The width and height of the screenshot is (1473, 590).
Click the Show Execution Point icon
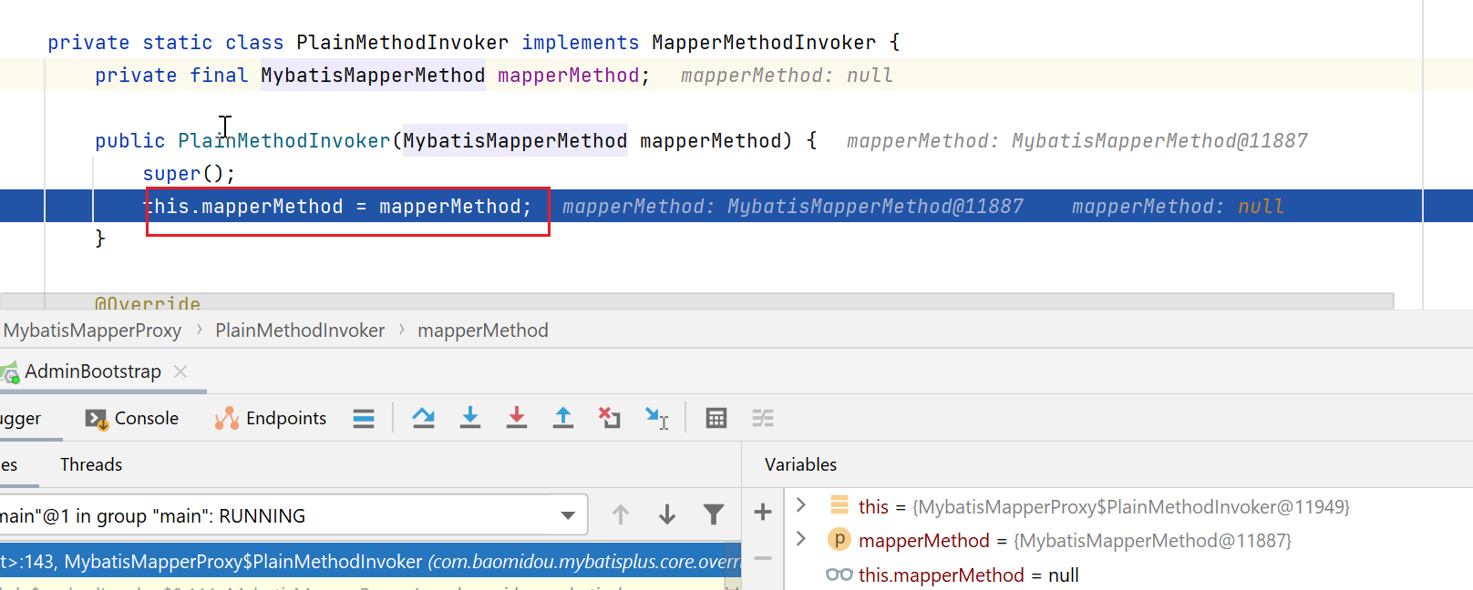(x=364, y=418)
